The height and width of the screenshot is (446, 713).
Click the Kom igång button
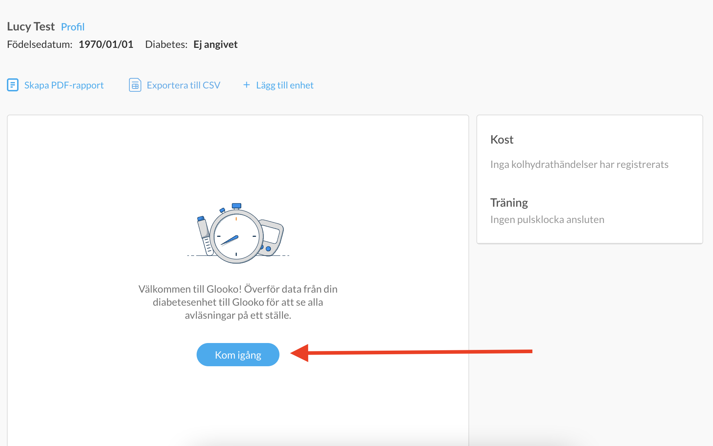(x=238, y=355)
